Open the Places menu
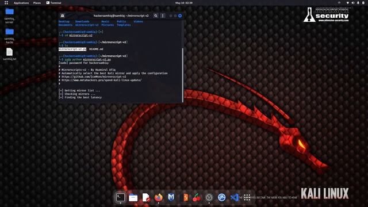Image resolution: width=368 pixels, height=207 pixels. tap(37, 3)
